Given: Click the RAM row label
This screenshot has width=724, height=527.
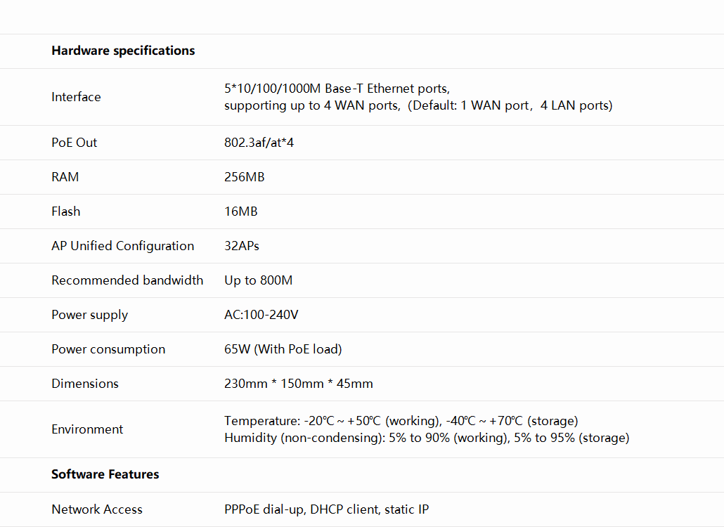Looking at the screenshot, I should (65, 177).
